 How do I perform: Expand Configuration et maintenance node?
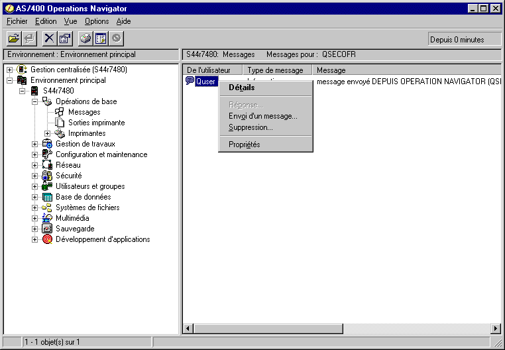click(x=34, y=154)
